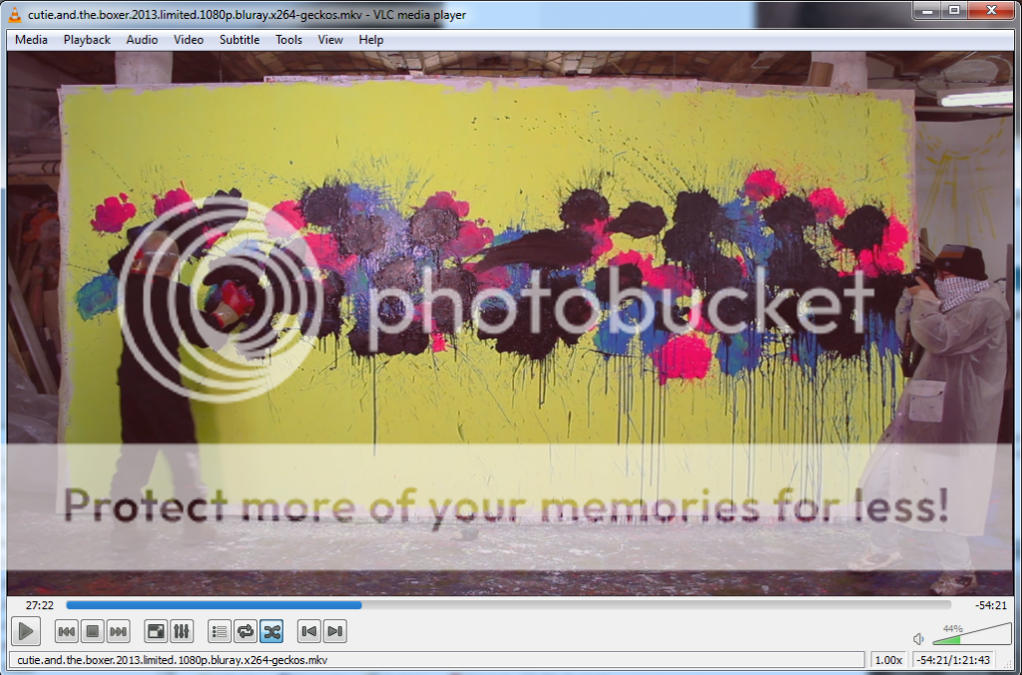
Task: Open the View menu
Action: click(329, 40)
